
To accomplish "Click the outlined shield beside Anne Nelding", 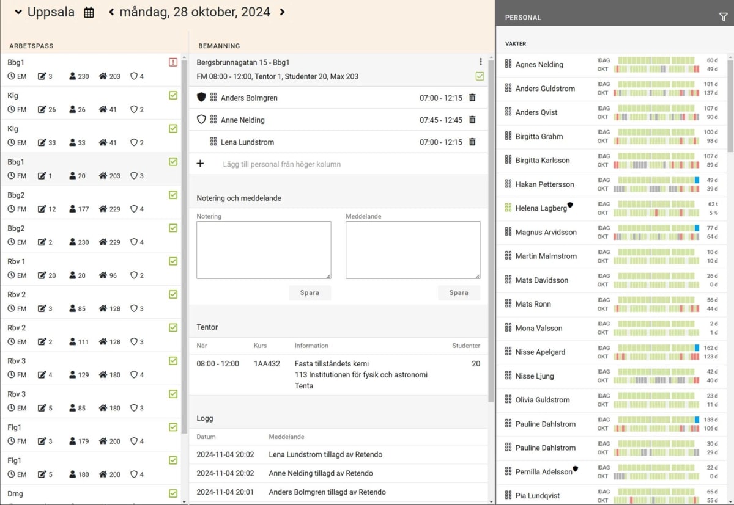I will click(201, 120).
